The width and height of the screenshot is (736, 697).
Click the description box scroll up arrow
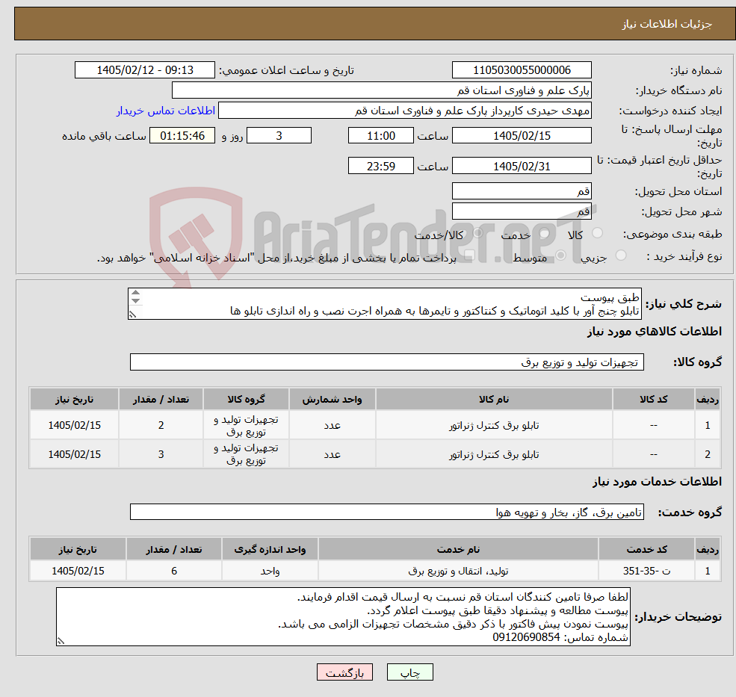click(x=136, y=293)
